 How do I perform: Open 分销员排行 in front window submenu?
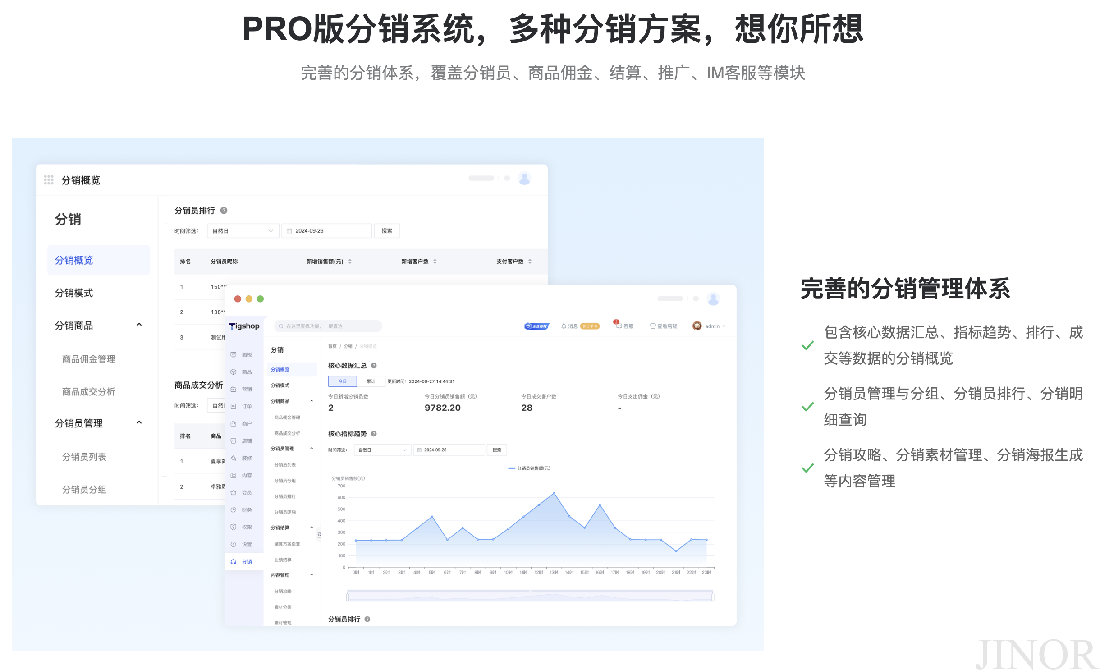(x=285, y=496)
